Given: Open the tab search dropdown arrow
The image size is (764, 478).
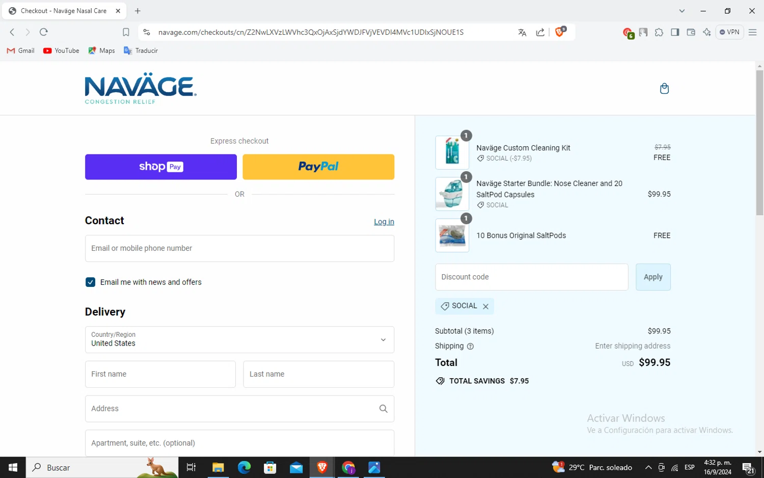Looking at the screenshot, I should point(682,11).
